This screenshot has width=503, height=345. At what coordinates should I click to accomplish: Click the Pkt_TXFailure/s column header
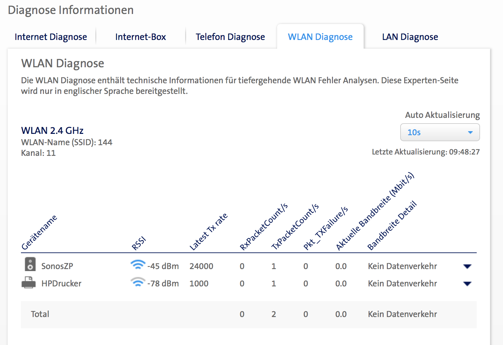point(325,228)
